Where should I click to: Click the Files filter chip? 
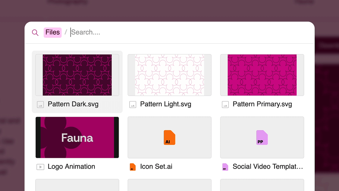53,32
